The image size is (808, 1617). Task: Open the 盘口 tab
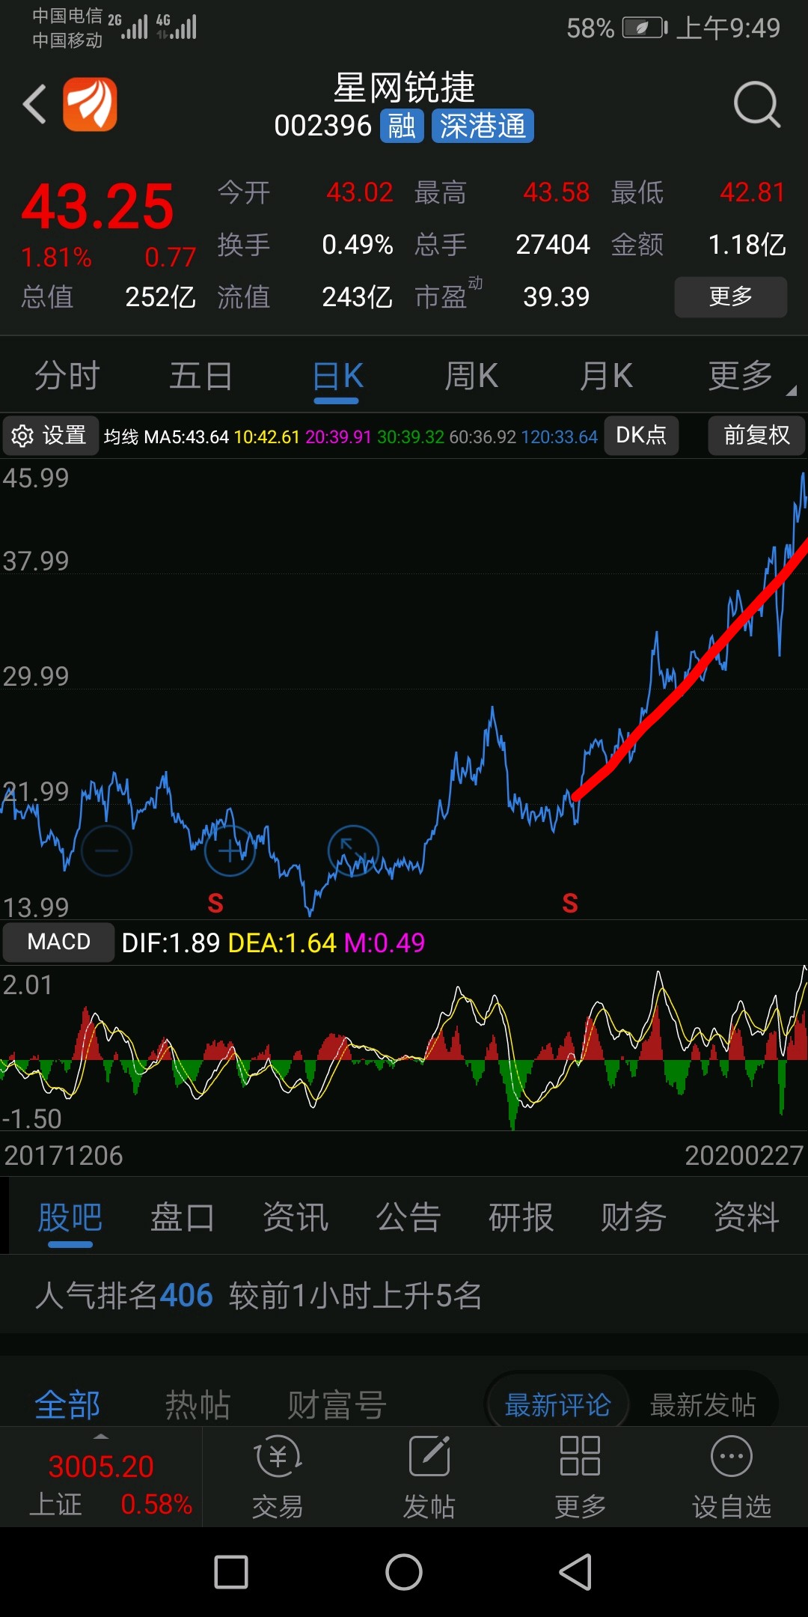coord(183,1217)
